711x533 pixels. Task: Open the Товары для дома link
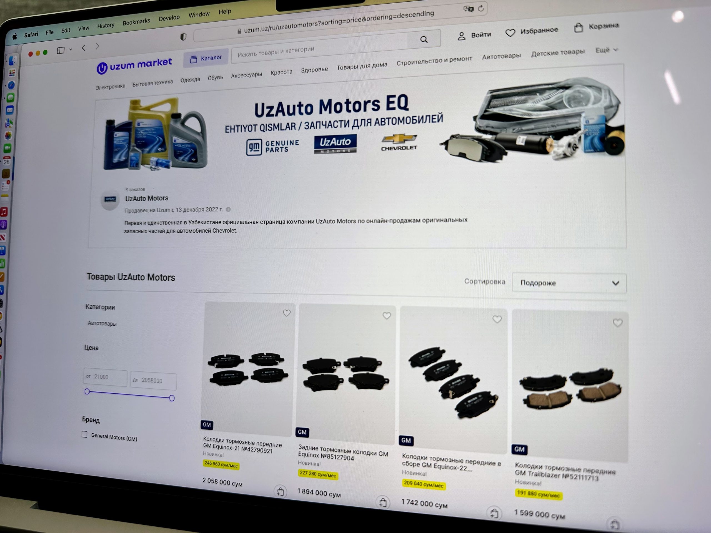point(362,66)
